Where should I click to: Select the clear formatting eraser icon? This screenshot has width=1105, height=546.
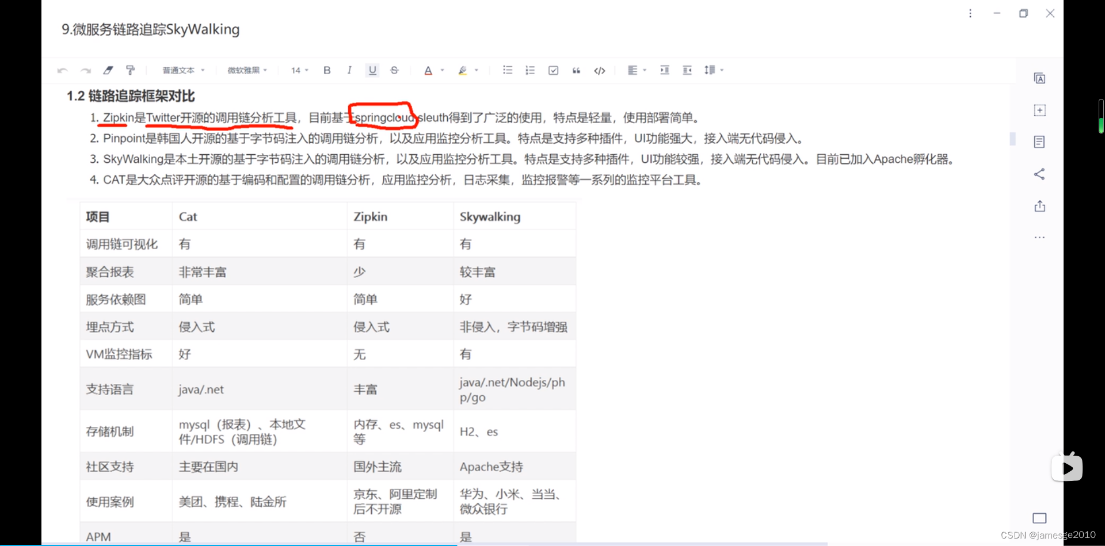coord(108,70)
